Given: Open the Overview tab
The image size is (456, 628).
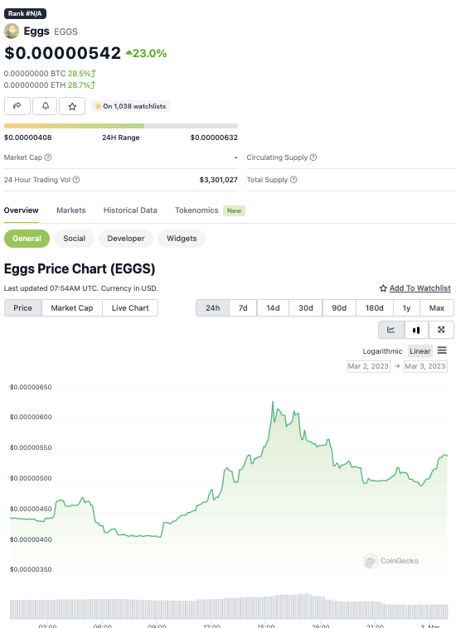Looking at the screenshot, I should pos(22,210).
